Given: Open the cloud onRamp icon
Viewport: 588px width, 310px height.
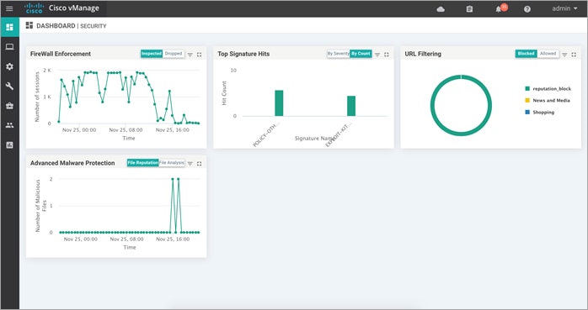Looking at the screenshot, I should point(441,9).
